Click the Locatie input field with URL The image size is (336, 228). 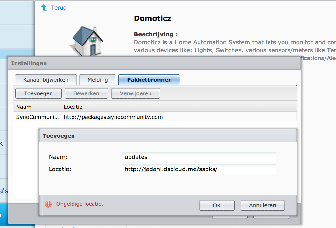(x=199, y=169)
